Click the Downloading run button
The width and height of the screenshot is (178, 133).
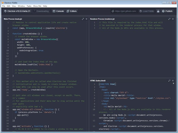pyautogui.click(x=41, y=11)
